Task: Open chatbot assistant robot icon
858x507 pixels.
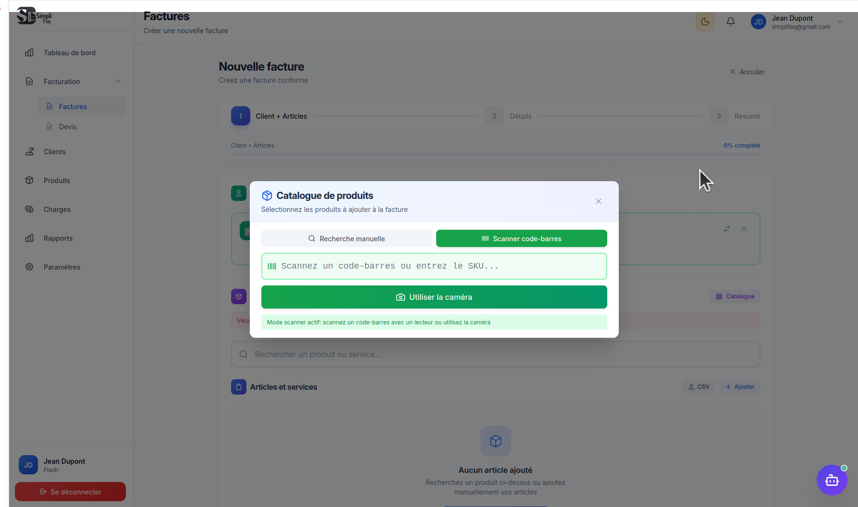Action: click(x=832, y=480)
